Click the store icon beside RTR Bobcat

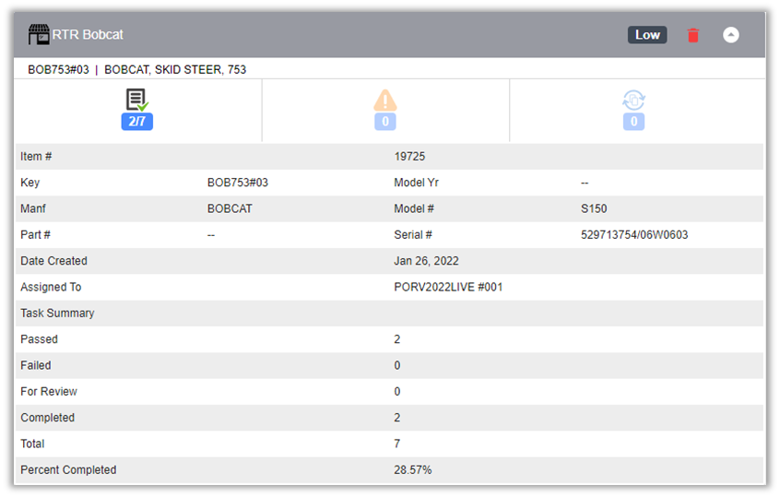pyautogui.click(x=39, y=35)
